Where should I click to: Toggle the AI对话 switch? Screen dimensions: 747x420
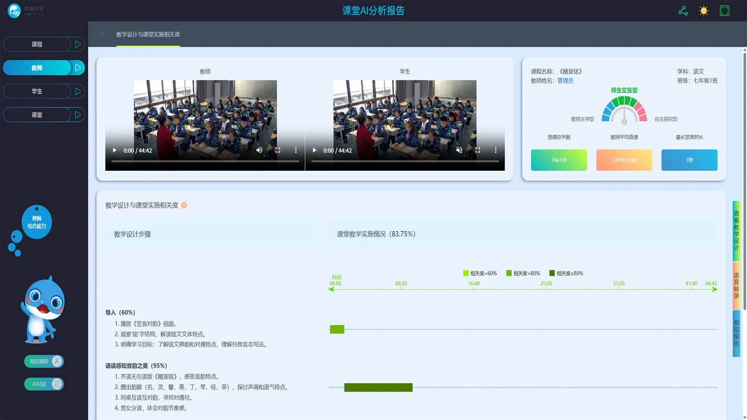(44, 384)
